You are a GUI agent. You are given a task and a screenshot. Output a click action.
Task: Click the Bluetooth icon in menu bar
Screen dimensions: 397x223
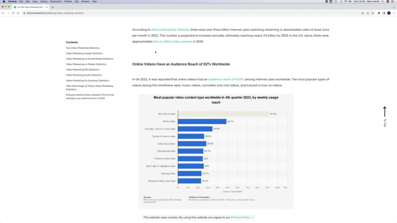341,2
